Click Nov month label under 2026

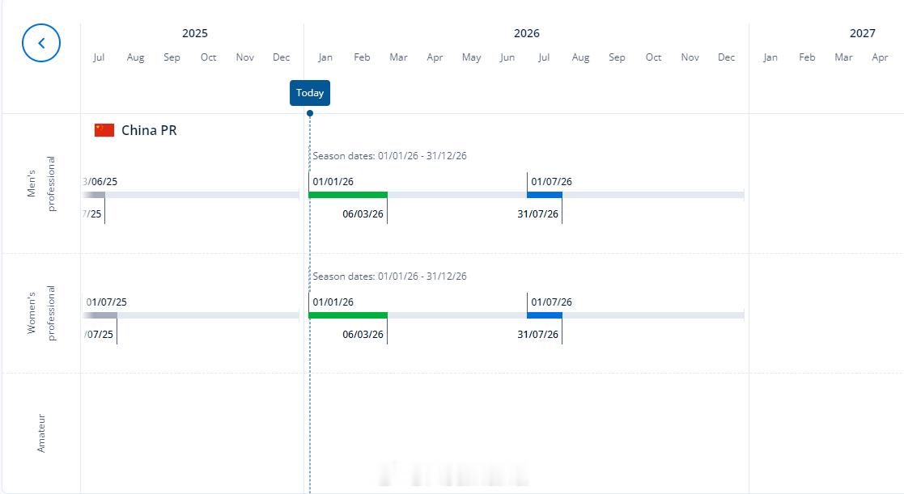click(x=690, y=57)
